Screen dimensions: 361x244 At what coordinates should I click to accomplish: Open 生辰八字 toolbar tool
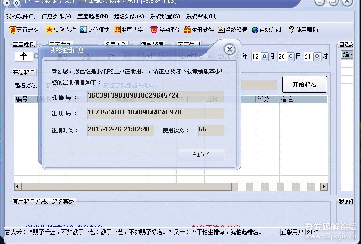129,30
